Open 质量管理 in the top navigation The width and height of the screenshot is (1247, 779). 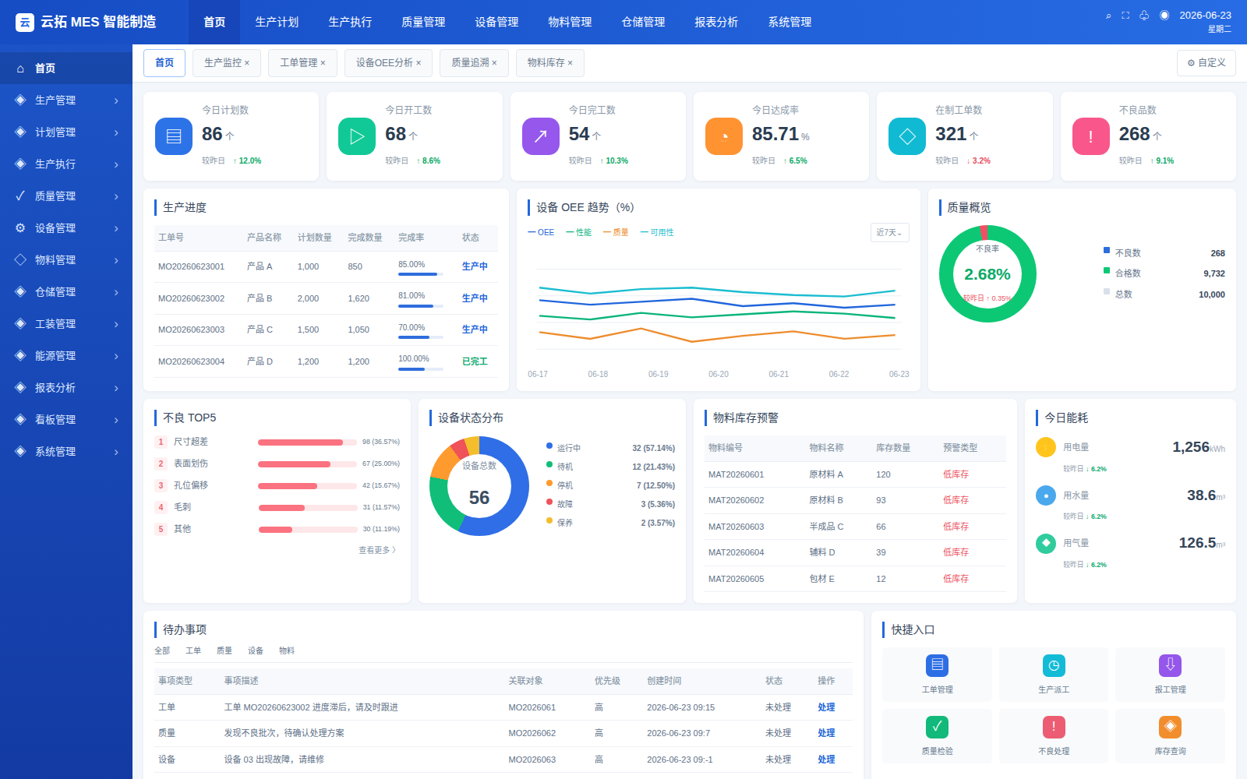(x=423, y=22)
